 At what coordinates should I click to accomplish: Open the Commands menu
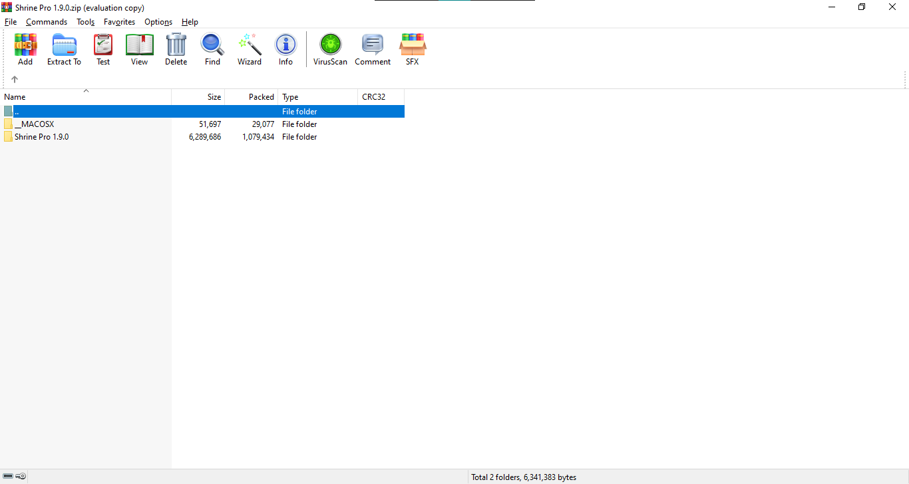pos(47,22)
